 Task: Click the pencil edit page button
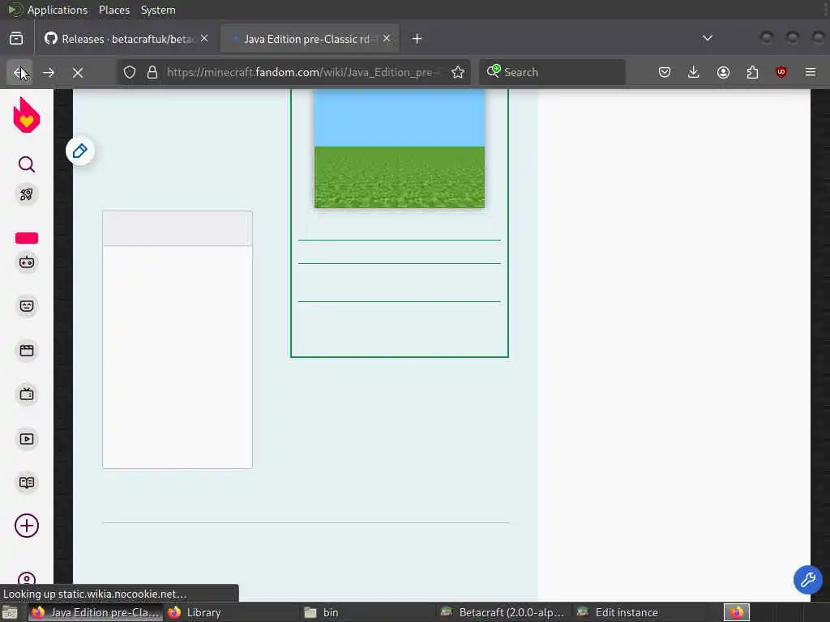click(x=80, y=151)
